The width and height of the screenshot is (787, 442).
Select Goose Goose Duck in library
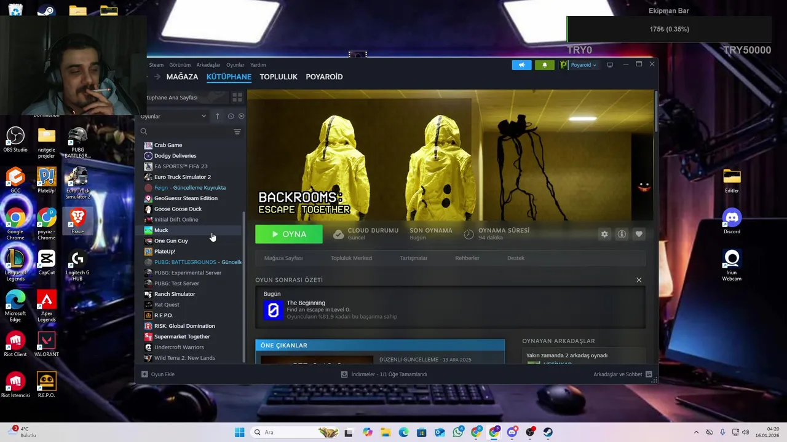192,209
